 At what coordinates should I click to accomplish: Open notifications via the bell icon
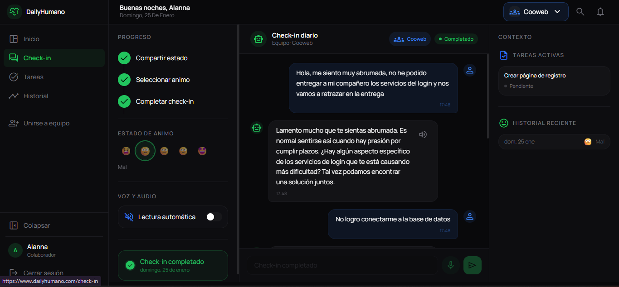(600, 11)
